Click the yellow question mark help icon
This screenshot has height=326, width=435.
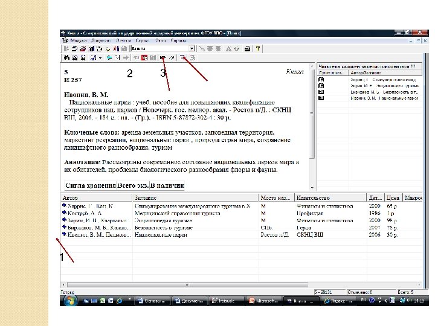[258, 49]
